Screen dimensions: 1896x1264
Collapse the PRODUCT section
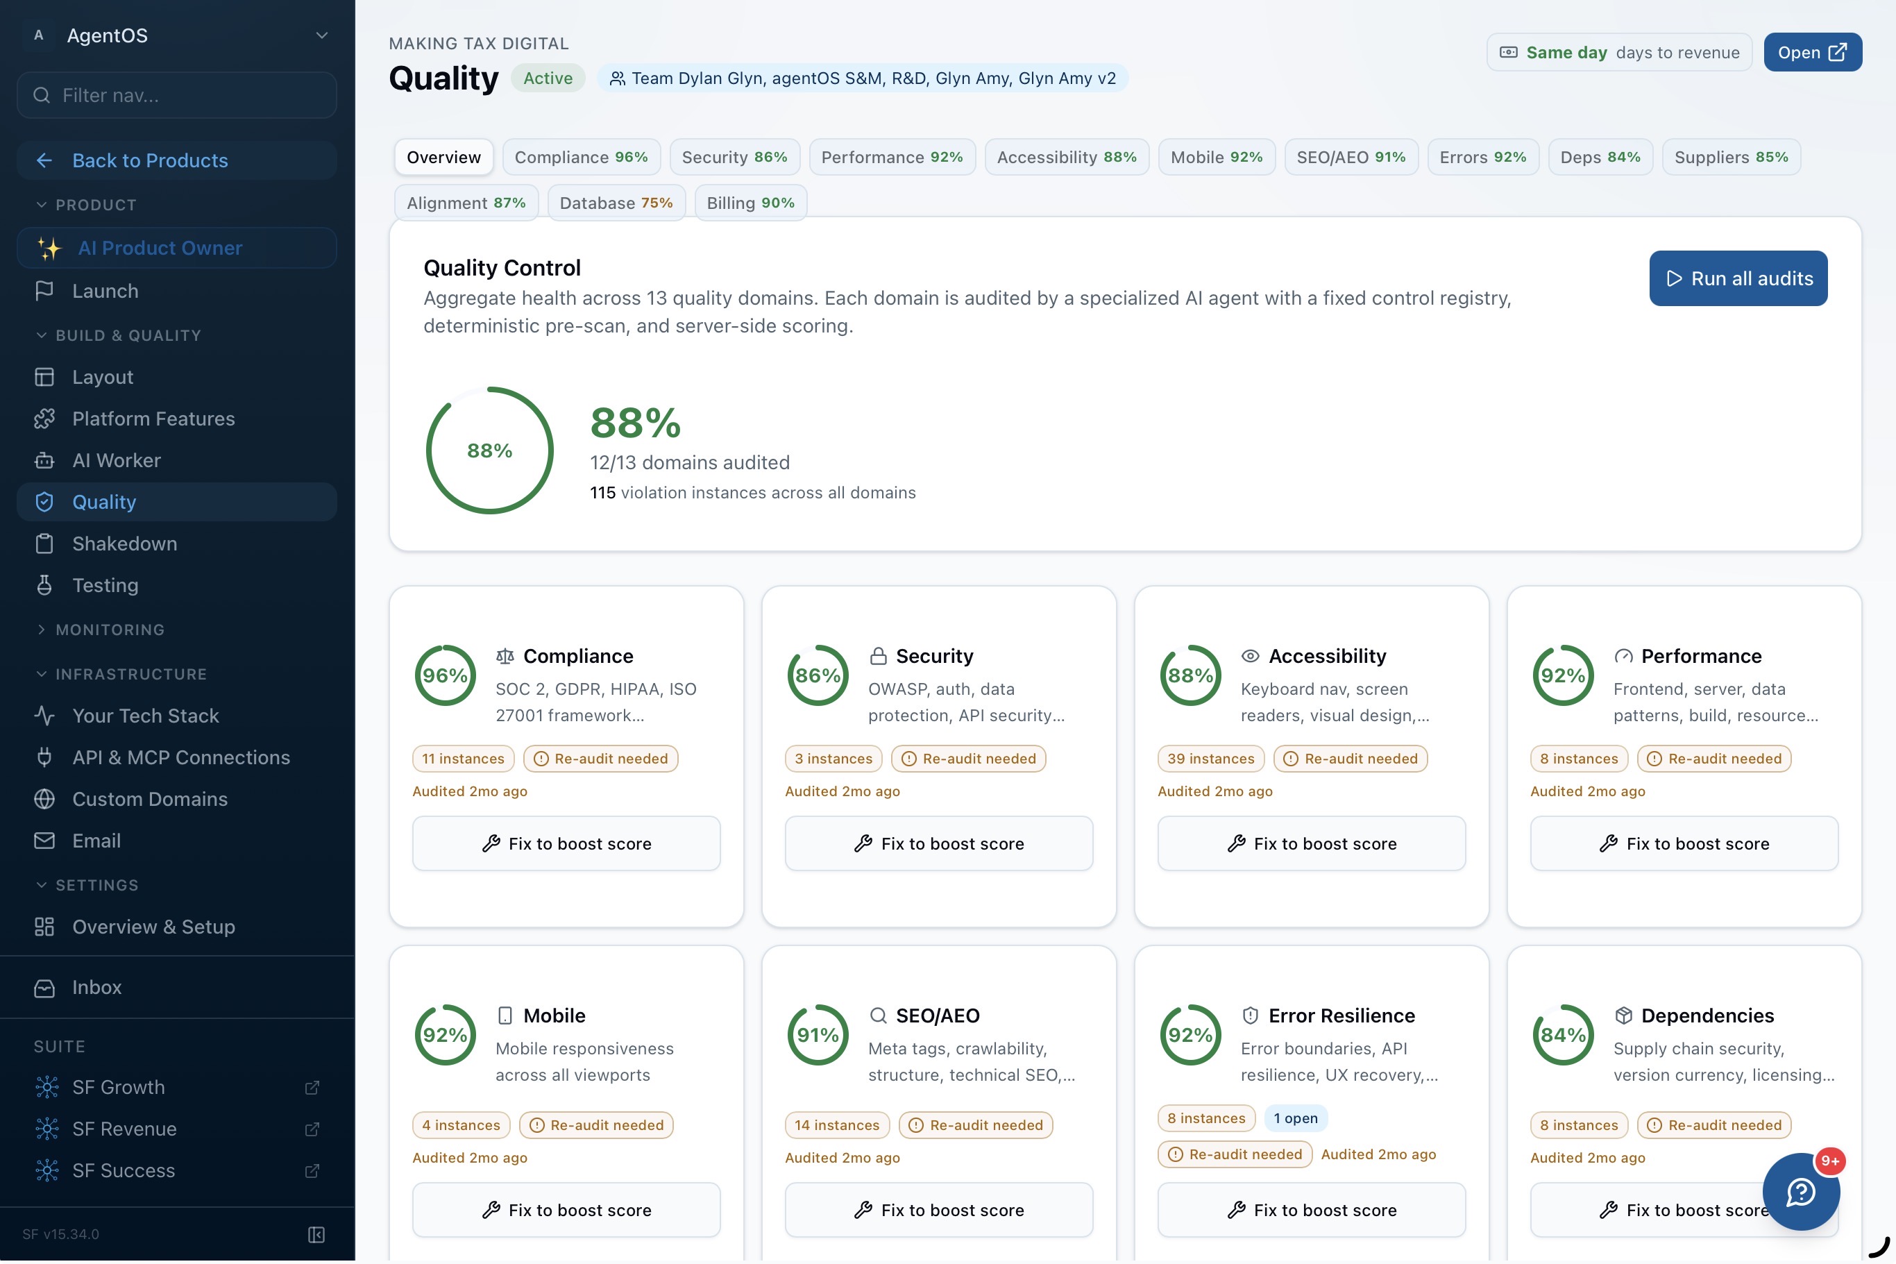85,205
